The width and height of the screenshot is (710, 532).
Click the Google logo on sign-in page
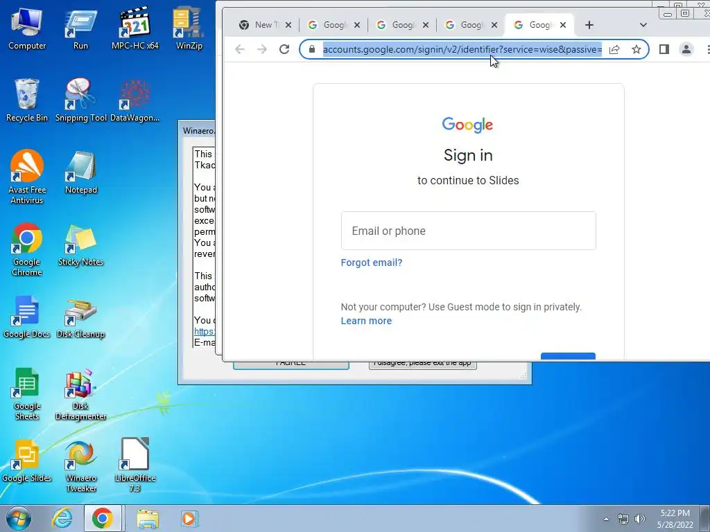[x=468, y=125]
